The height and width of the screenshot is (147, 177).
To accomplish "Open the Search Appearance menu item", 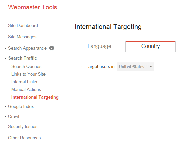I will [27, 48].
